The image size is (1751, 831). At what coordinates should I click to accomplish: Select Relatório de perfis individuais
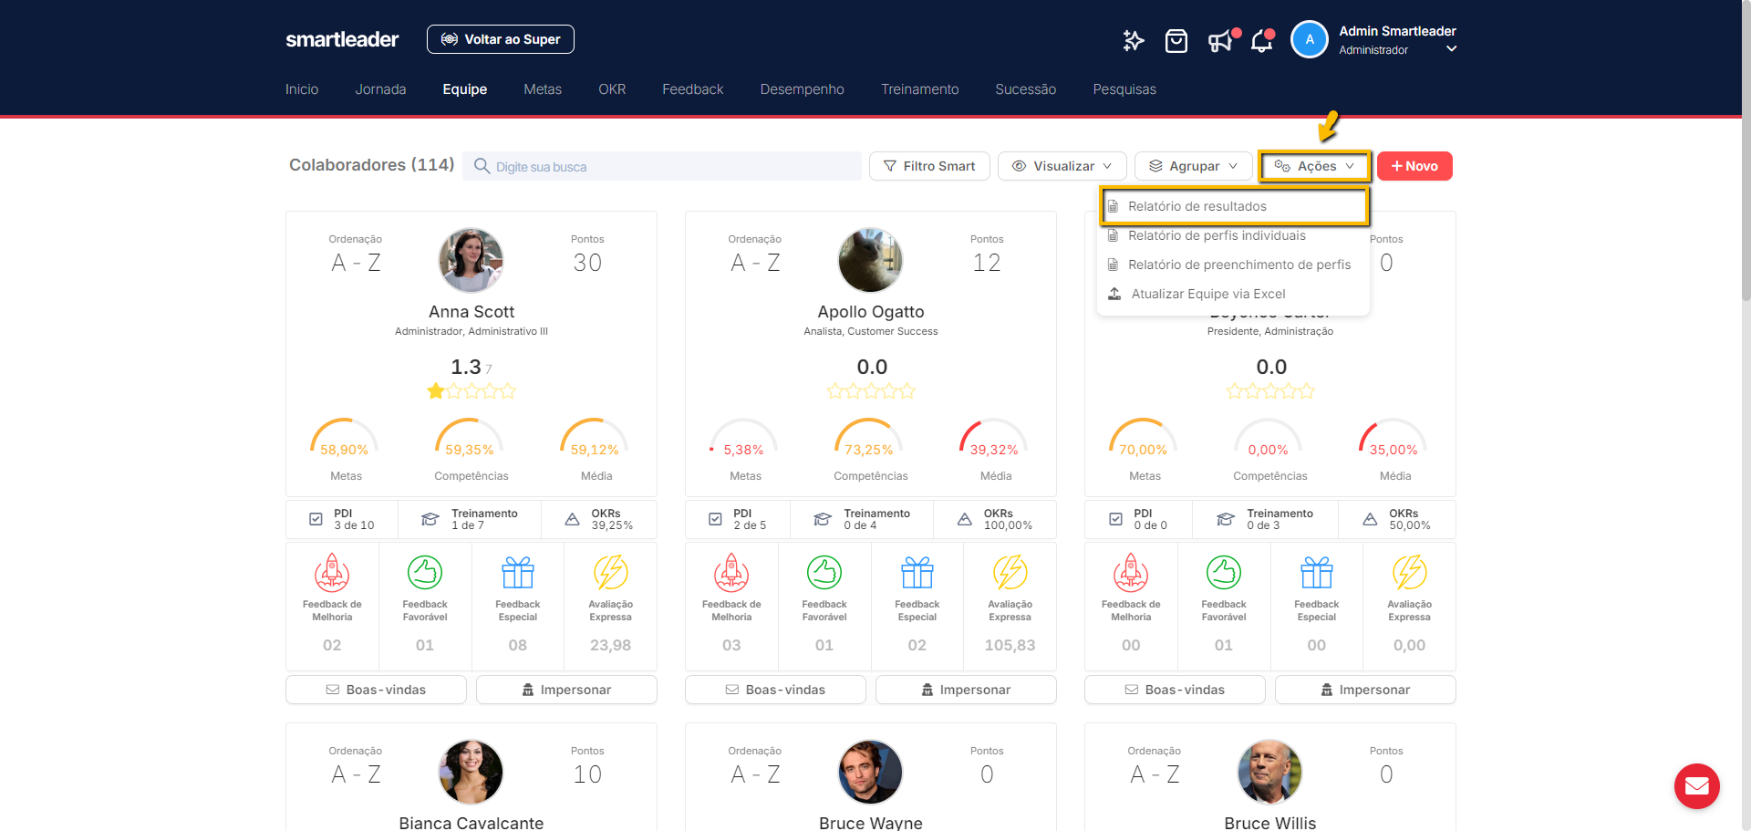pos(1234,235)
